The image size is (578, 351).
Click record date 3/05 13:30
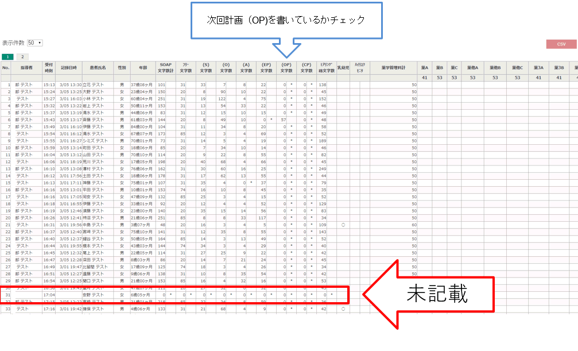pyautogui.click(x=71, y=84)
